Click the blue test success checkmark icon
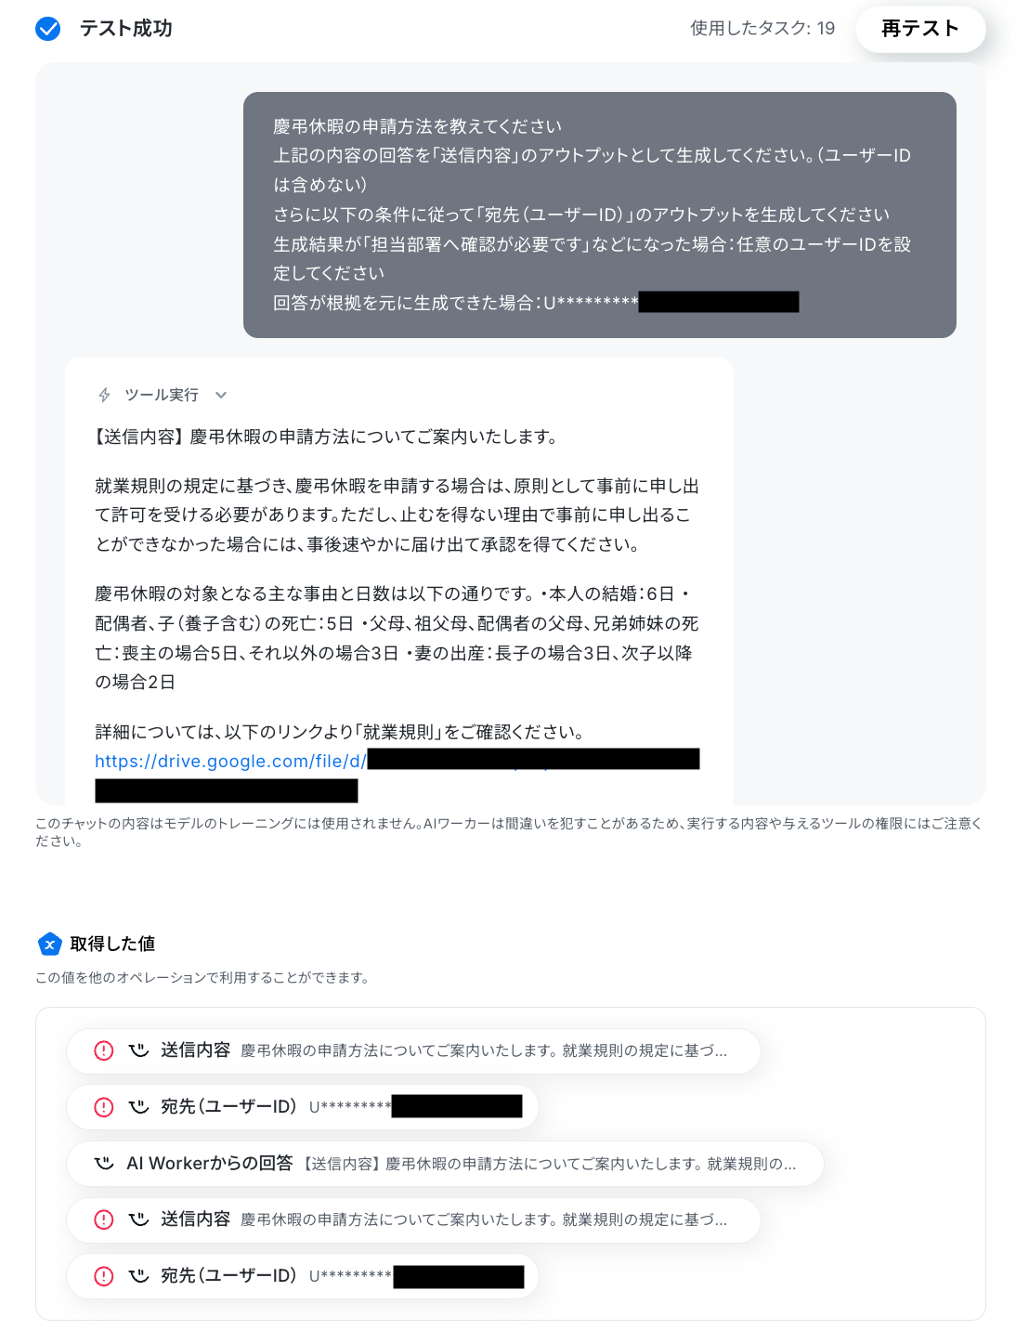This screenshot has height=1343, width=1016. pos(48,29)
